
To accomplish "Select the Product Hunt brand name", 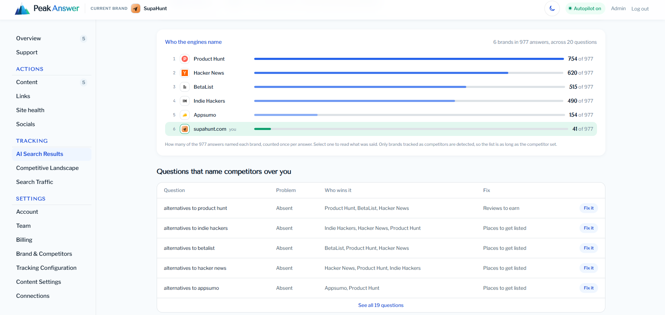I will click(x=209, y=59).
